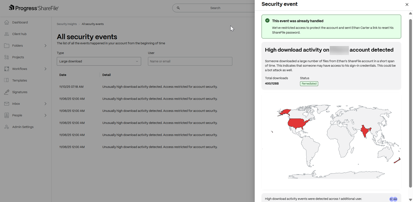This screenshot has width=413, height=202.
Task: Close the Security event panel
Action: coord(407,5)
